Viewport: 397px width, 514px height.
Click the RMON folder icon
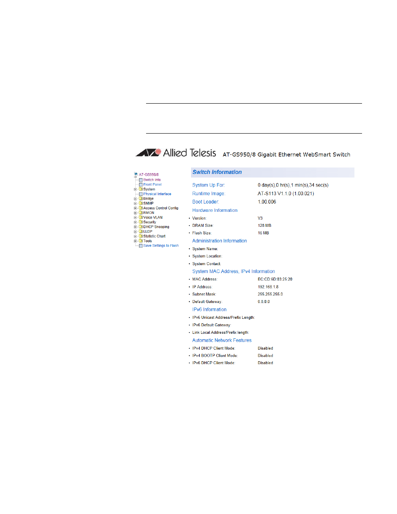pos(141,213)
